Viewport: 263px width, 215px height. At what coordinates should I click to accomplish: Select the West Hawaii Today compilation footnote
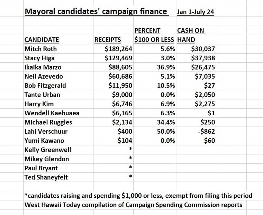[133, 205]
